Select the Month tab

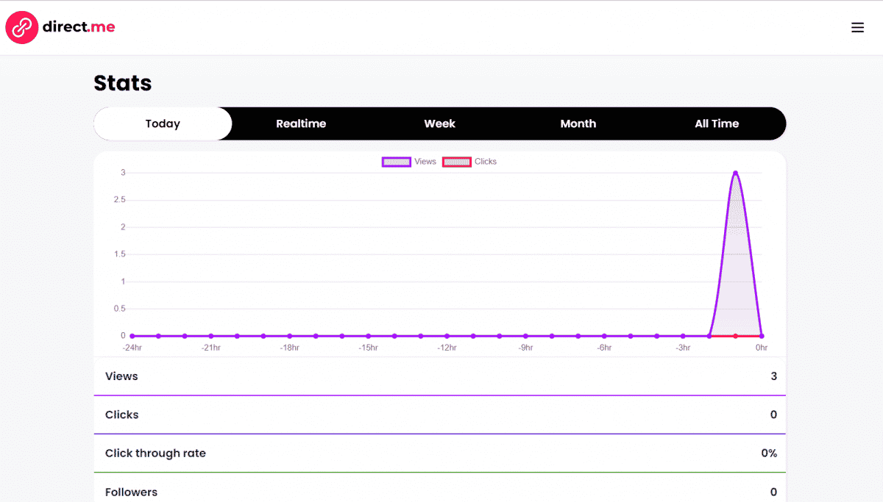pos(578,123)
